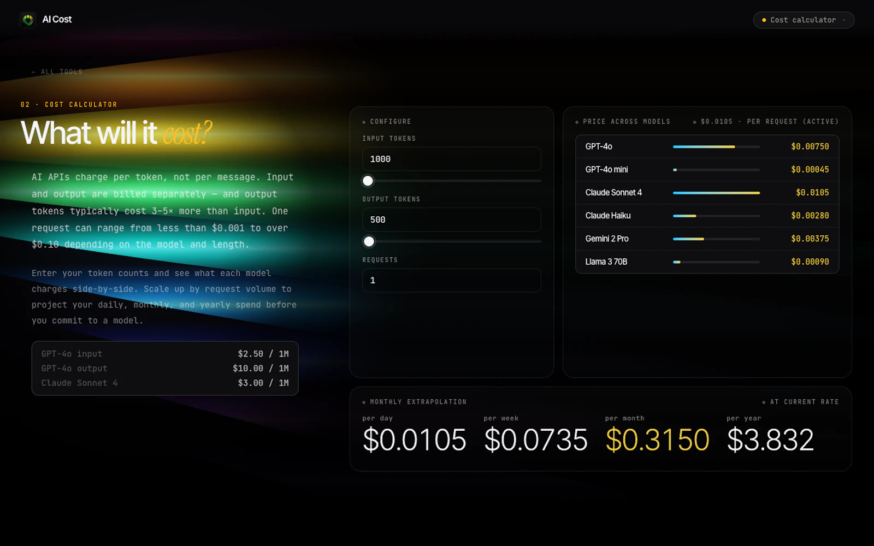Click the 02 · COST CALCULATOR label
Screen dimensions: 874x546
coord(69,104)
